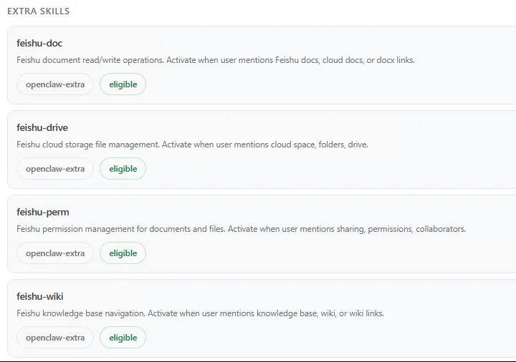Click the feishu-drive cloud storage description
The height and width of the screenshot is (362, 516).
click(192, 145)
